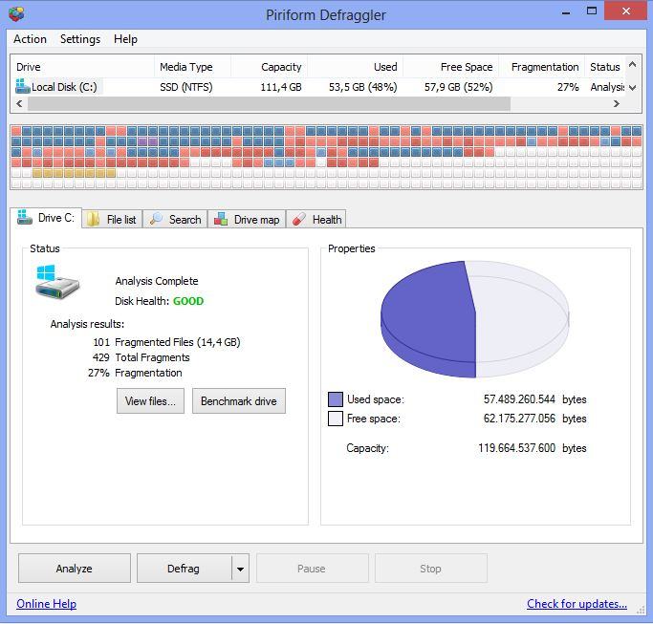Click the 53,5 GB (48%) used cell
Image resolution: width=653 pixels, height=624 pixels.
362,87
